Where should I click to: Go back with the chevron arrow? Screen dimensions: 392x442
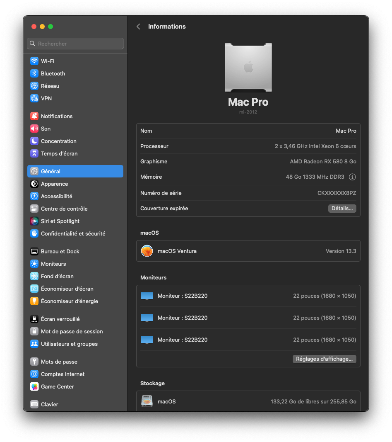tap(138, 27)
